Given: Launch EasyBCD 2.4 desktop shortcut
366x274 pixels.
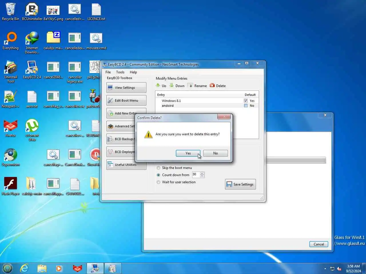Looking at the screenshot, I should (32, 70).
